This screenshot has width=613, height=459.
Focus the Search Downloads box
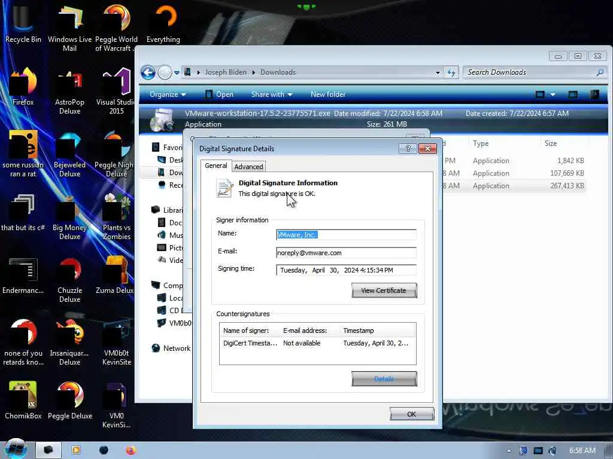(x=530, y=72)
